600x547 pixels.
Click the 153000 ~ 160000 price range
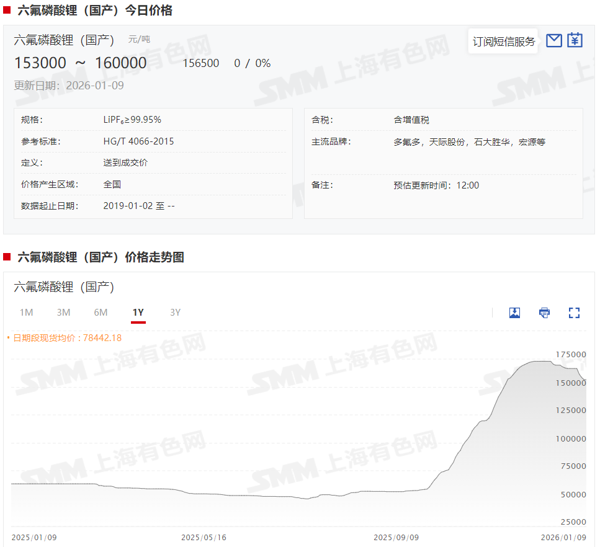click(80, 63)
